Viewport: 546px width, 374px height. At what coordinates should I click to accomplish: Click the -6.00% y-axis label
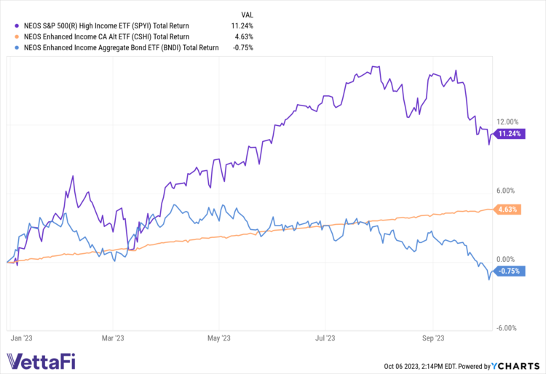tap(506, 327)
